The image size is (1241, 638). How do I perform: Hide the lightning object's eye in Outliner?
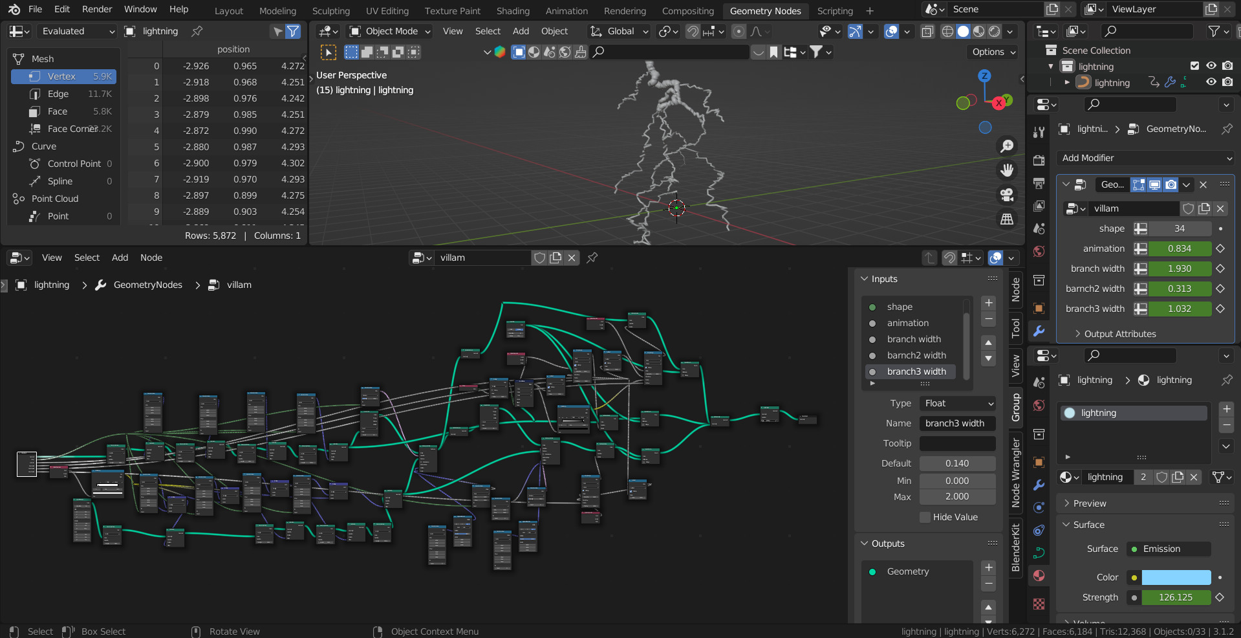tap(1211, 82)
